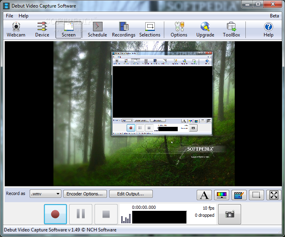Select the Screen capture mode
285x237 pixels.
coord(68,29)
